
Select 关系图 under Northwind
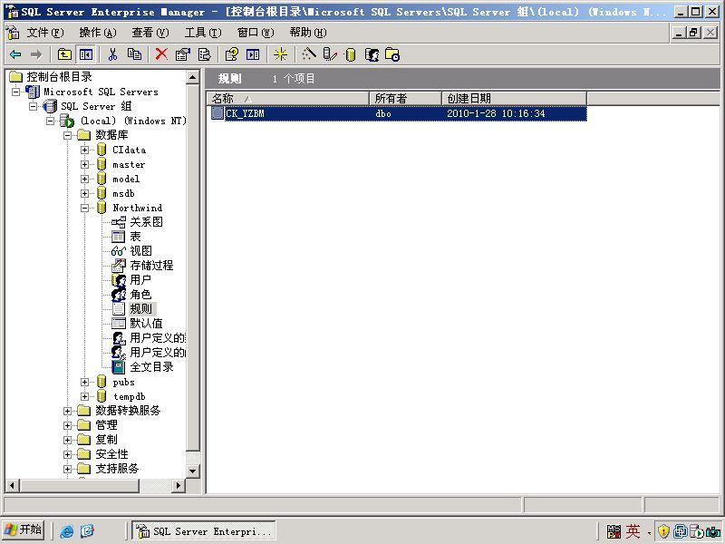146,222
